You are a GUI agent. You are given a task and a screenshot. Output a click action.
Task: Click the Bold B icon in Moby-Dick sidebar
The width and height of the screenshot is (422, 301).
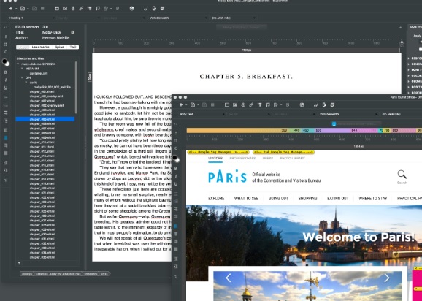pos(6,72)
